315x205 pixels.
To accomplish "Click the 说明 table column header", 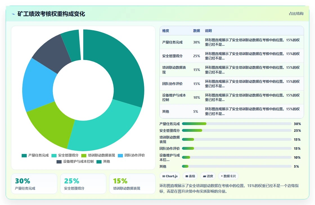I will 208,31.
